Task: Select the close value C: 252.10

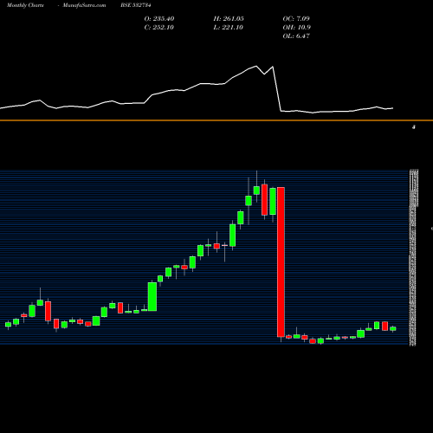Action: 159,28
